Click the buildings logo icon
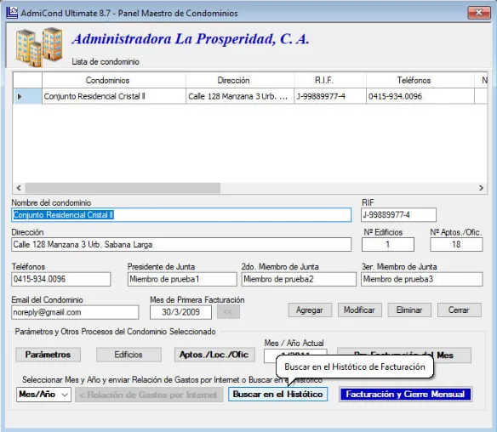The image size is (497, 432). 39,47
